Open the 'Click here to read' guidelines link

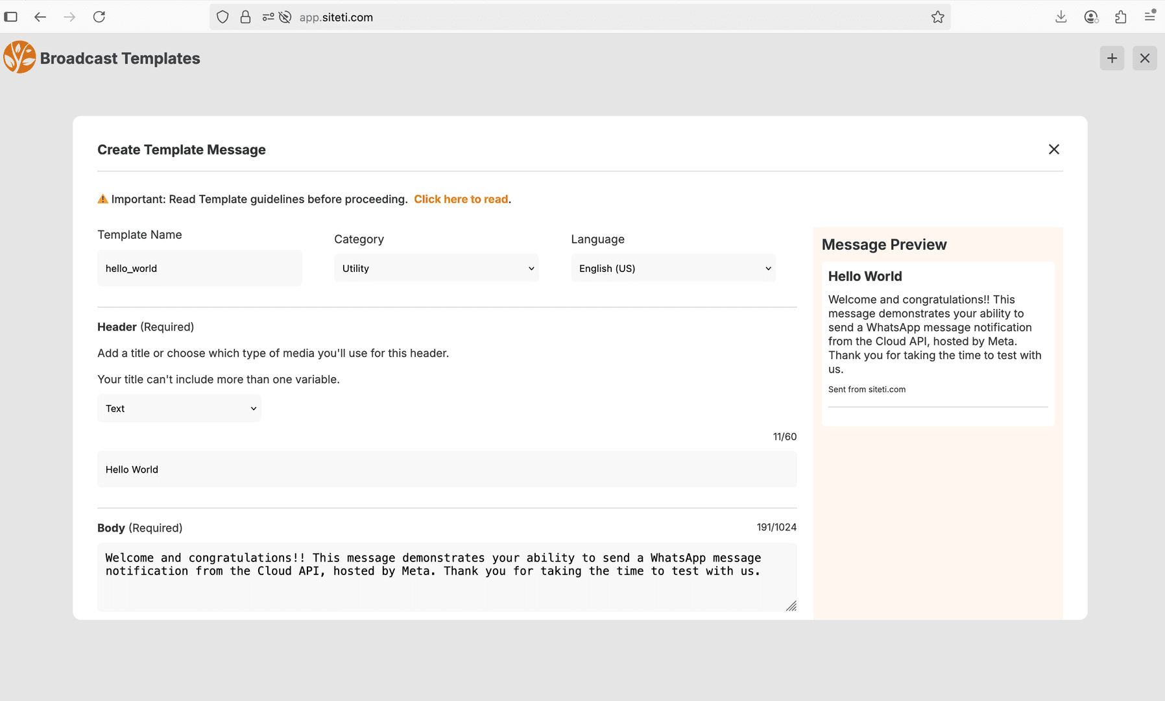461,199
